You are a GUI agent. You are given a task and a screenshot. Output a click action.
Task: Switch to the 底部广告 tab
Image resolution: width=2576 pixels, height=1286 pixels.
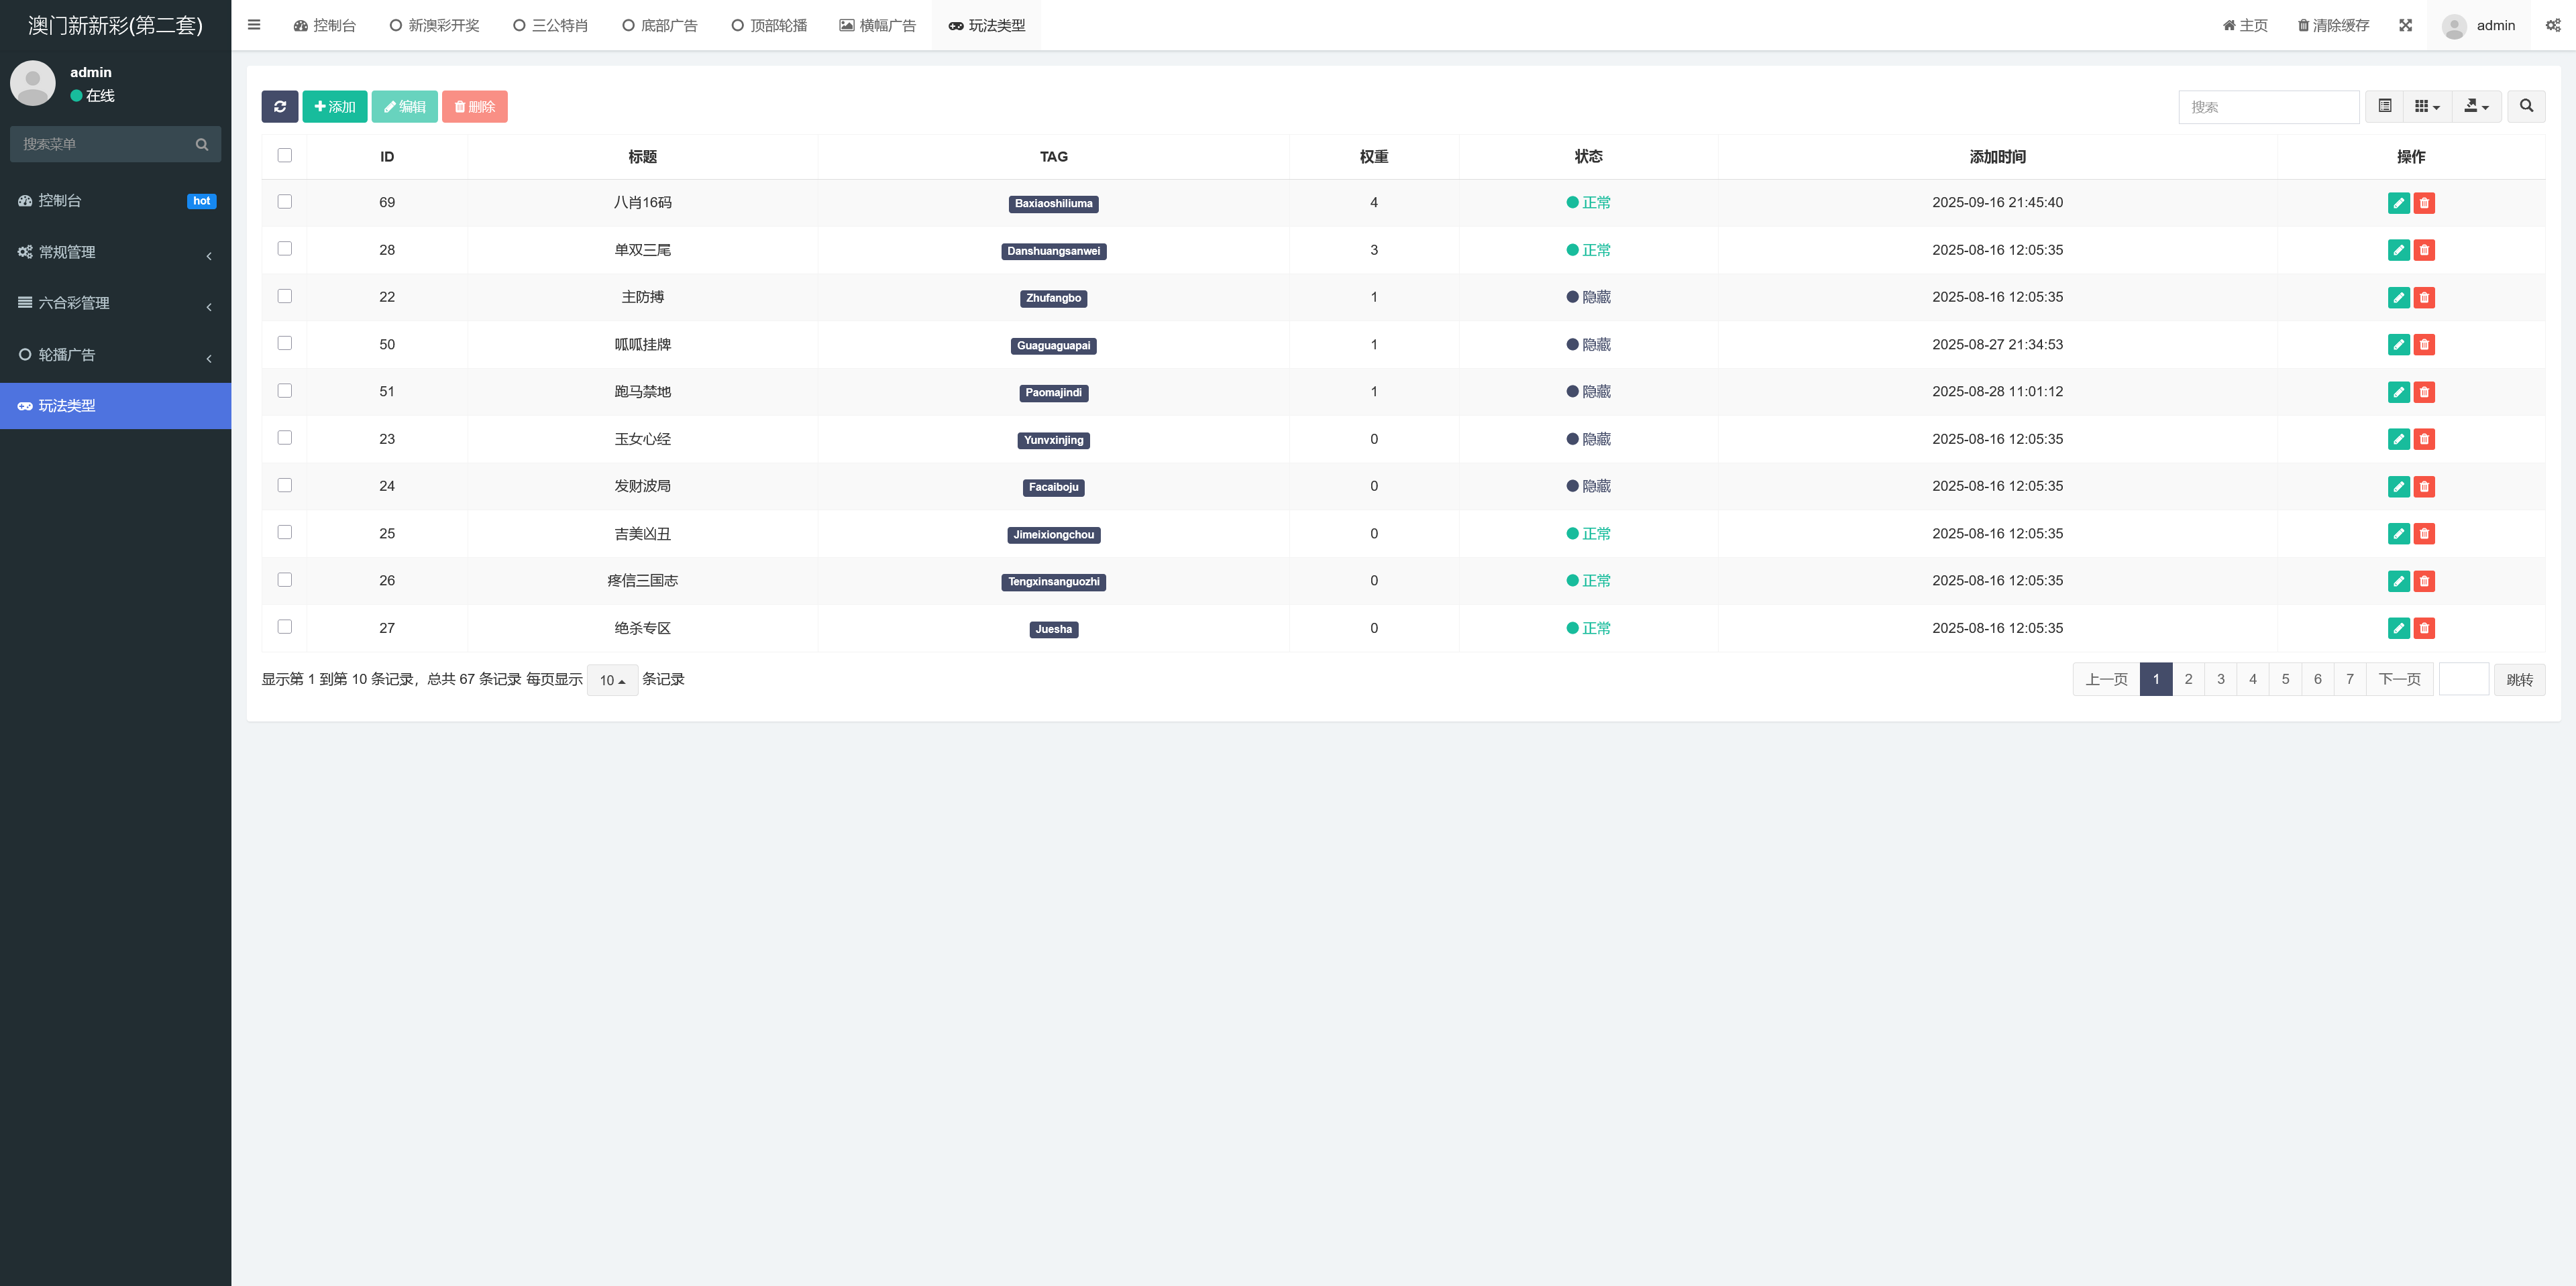[x=660, y=25]
